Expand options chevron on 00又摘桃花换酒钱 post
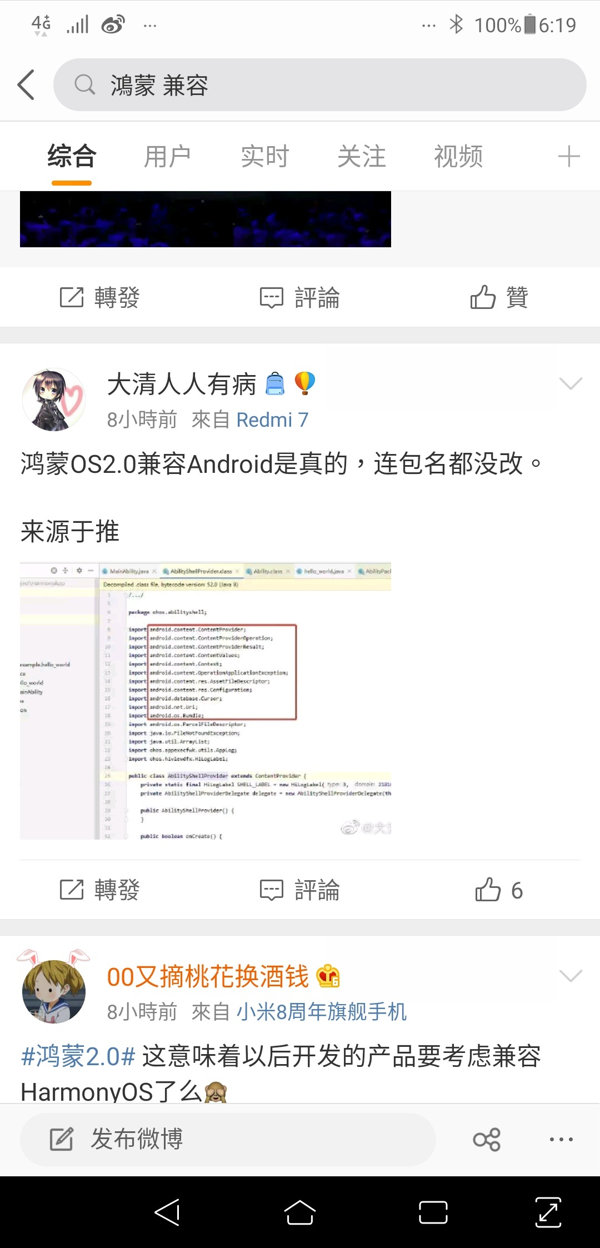600x1248 pixels. click(x=571, y=976)
